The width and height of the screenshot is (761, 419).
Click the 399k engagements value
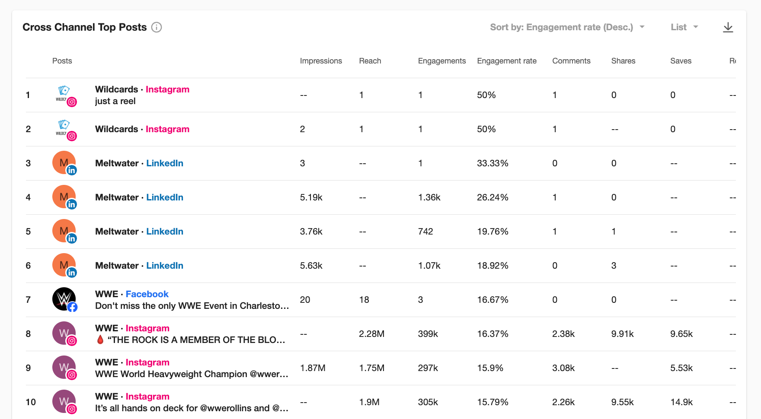pos(428,334)
